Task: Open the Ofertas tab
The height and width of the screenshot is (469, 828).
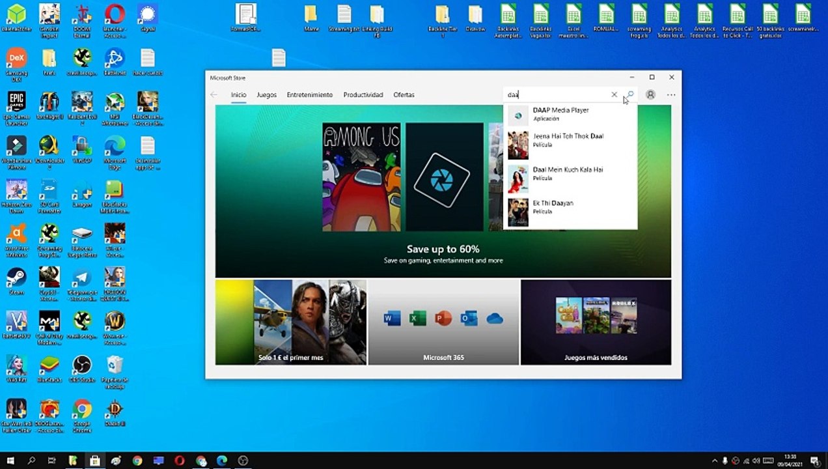Action: coord(404,94)
